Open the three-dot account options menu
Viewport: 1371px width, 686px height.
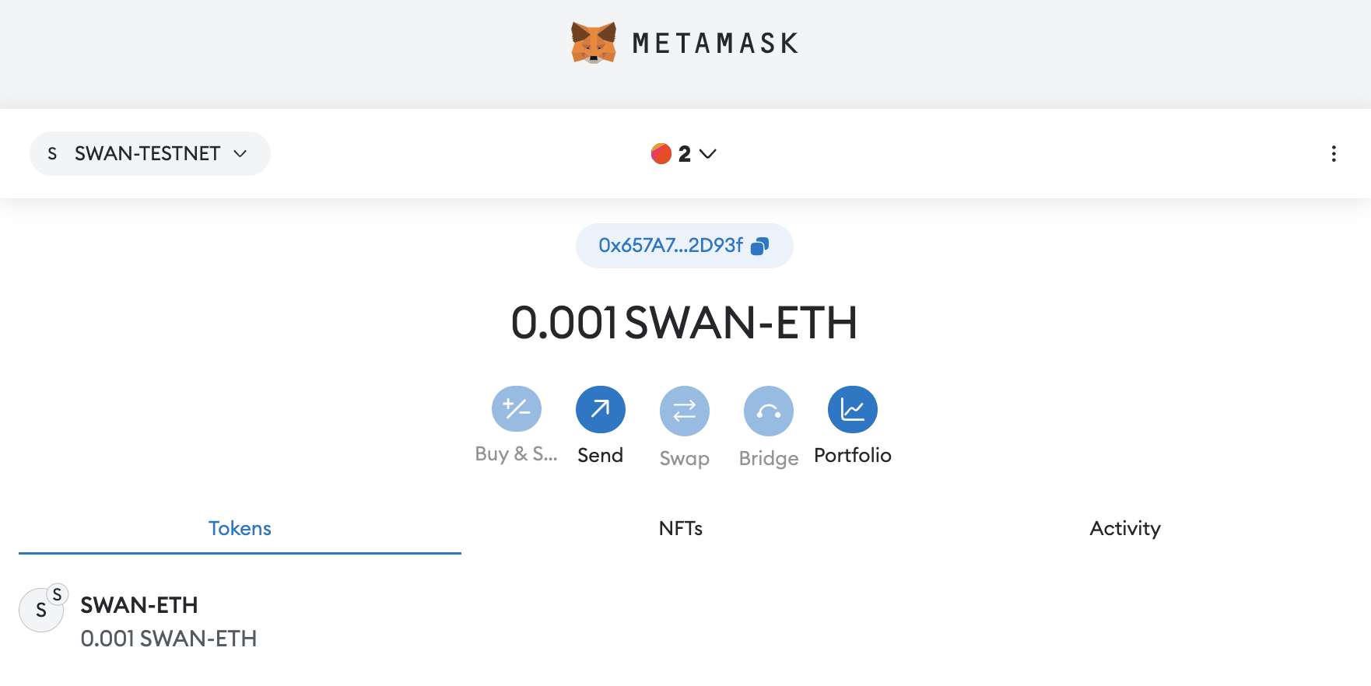pos(1334,154)
